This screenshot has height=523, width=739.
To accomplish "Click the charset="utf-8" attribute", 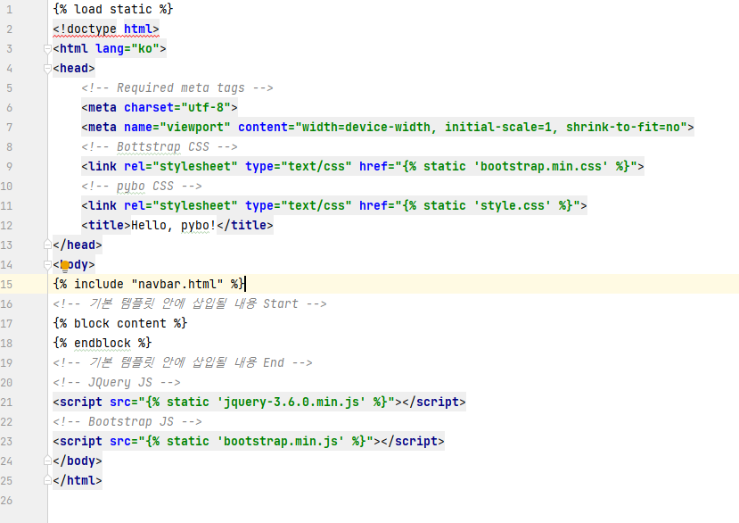I will click(177, 108).
